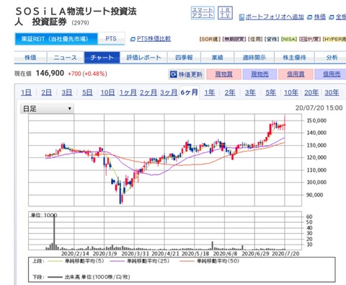Viewport: 346px width, 285px height.
Task: Select the 10年 chart period
Action: (291, 92)
